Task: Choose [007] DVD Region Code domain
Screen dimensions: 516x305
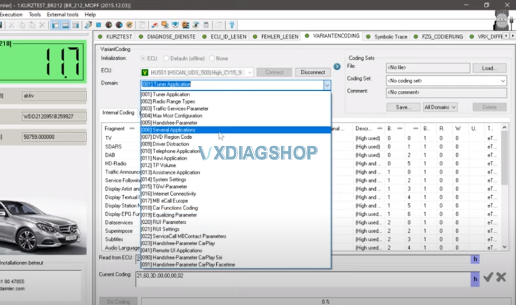Action: [235, 137]
